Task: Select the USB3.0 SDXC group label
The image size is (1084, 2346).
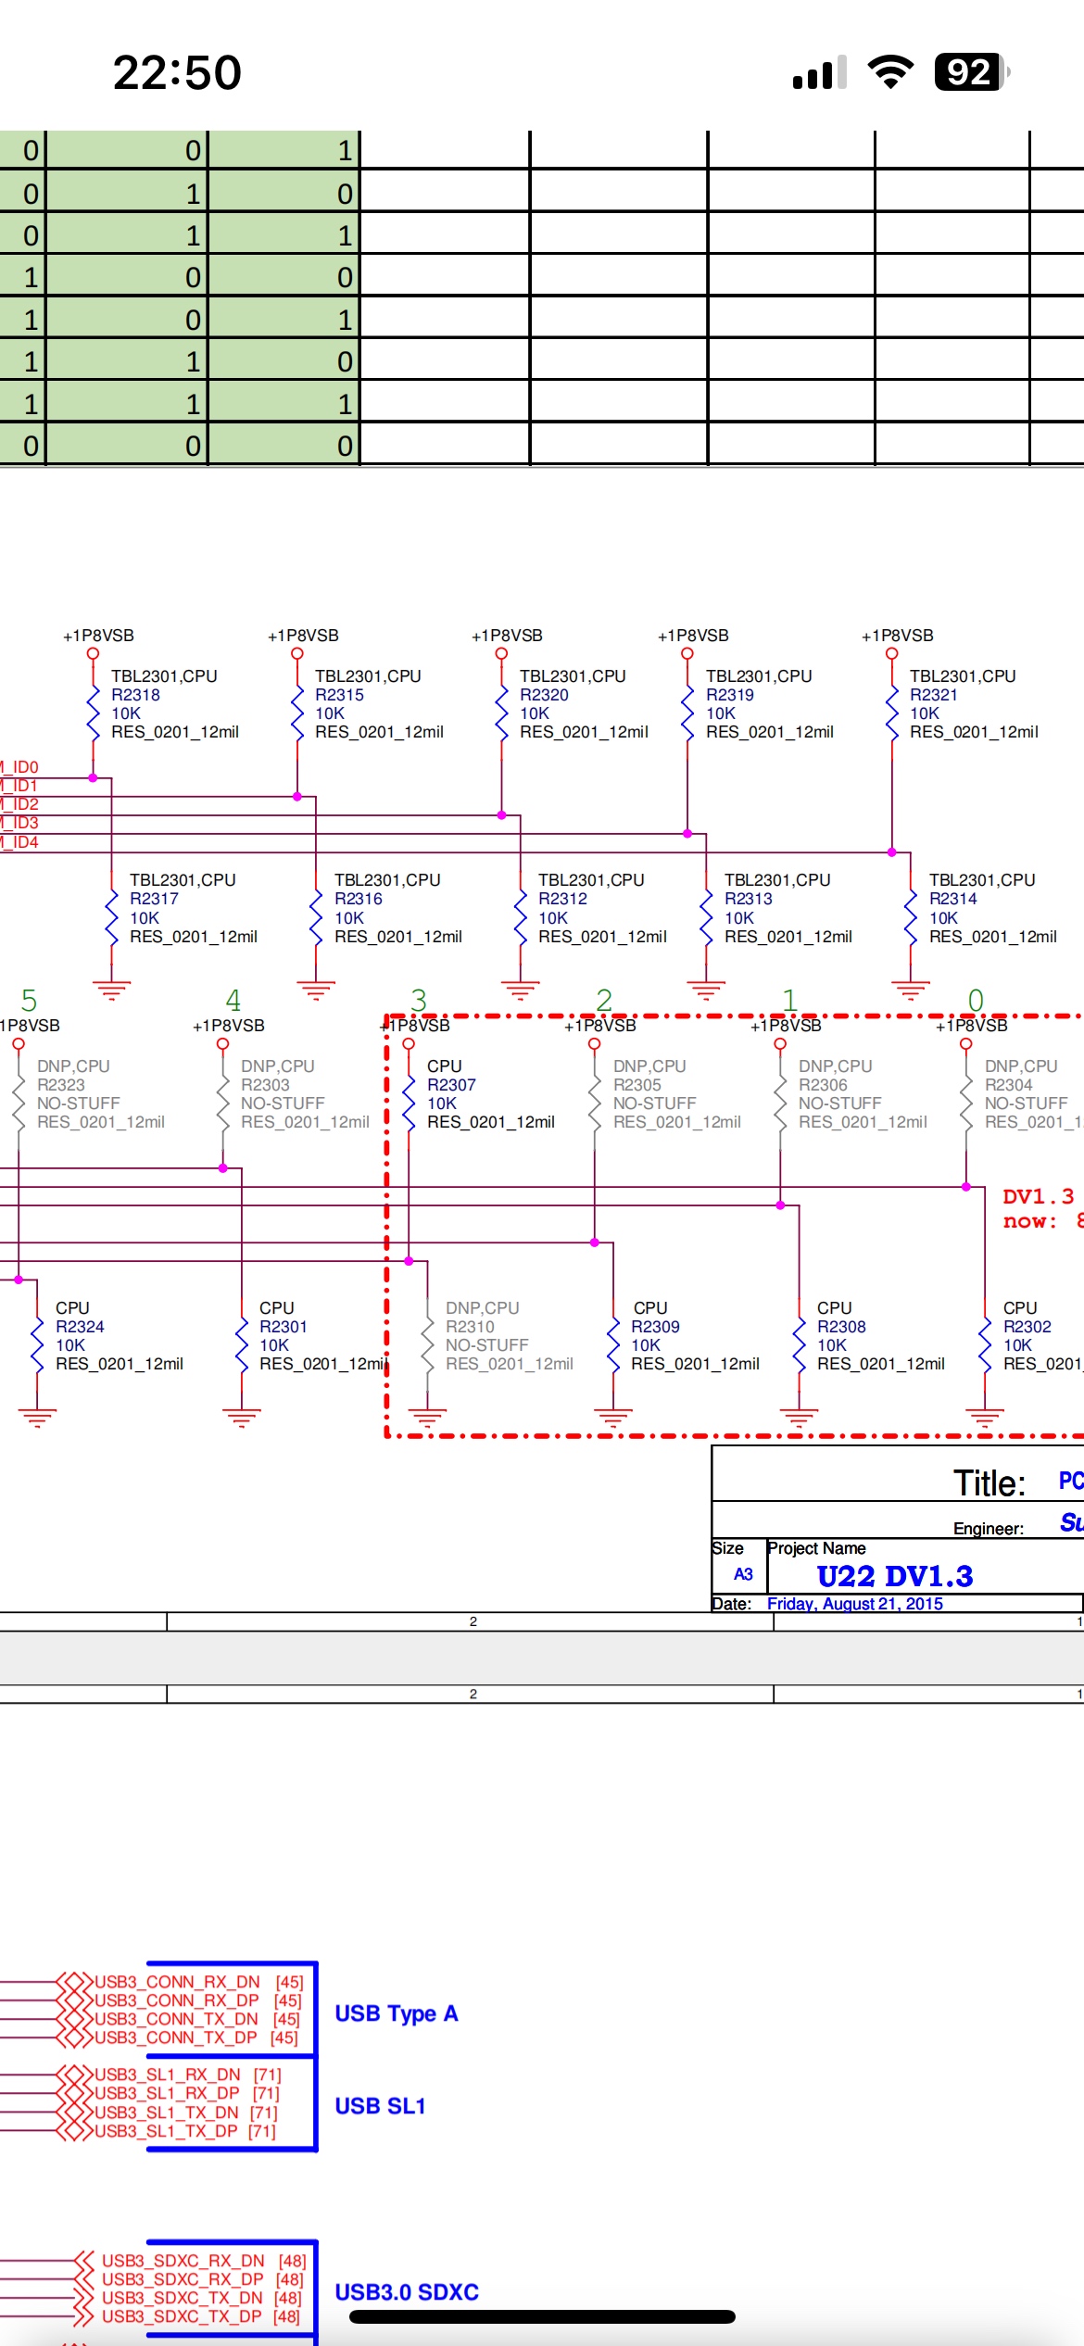Action: click(407, 2291)
